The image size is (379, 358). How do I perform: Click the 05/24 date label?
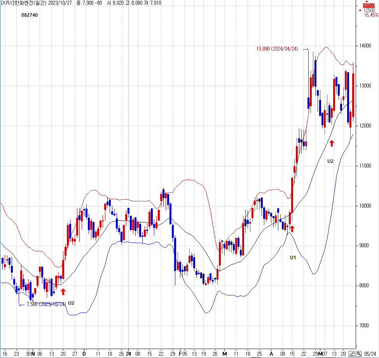coord(370,354)
